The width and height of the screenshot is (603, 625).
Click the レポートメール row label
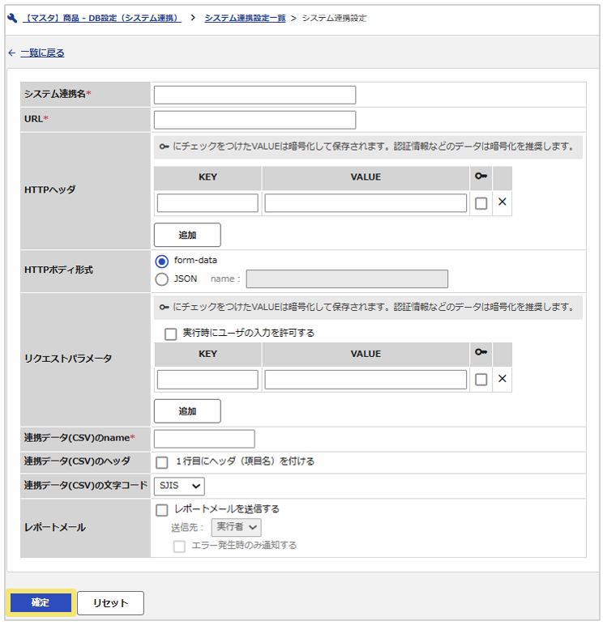tap(55, 527)
